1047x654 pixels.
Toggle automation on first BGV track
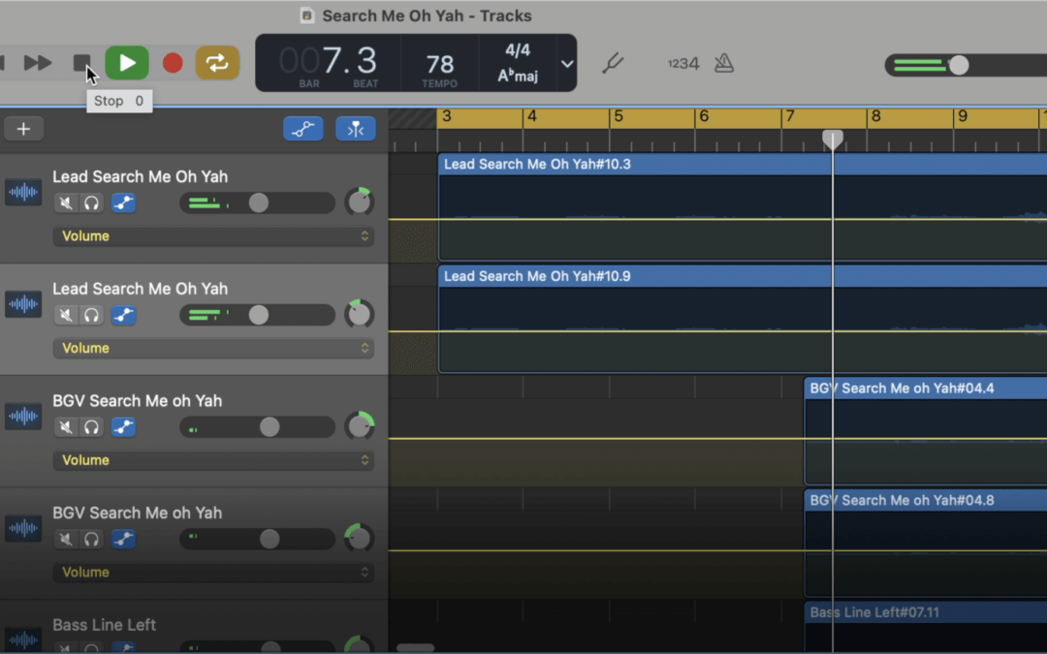[x=123, y=427]
